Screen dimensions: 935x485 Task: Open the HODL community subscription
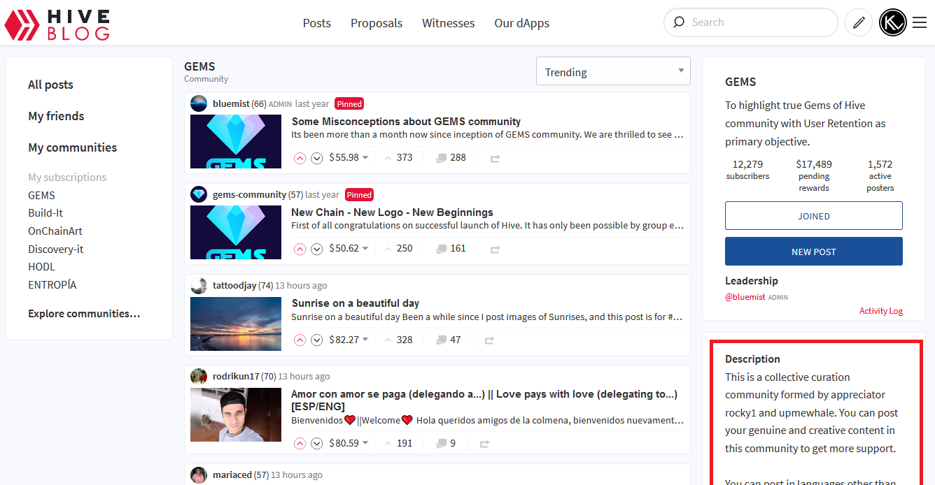[41, 267]
